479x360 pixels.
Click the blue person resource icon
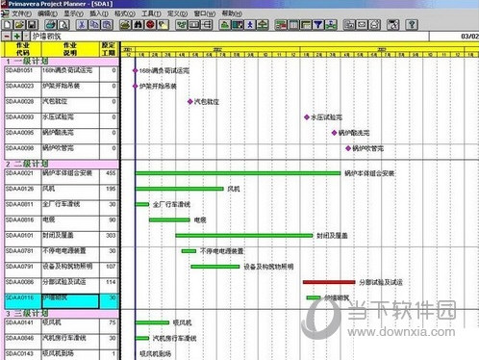click(250, 25)
